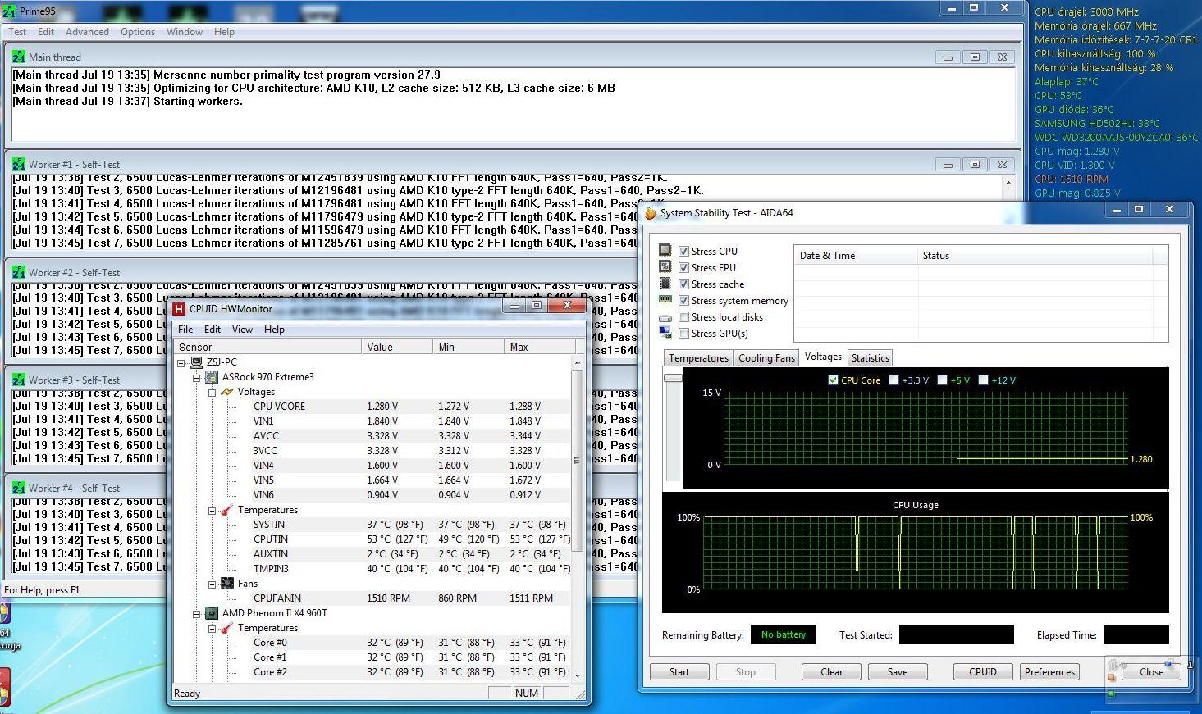Click the ZSJ-PC computer icon in HWMonitor
1202x714 pixels.
197,362
